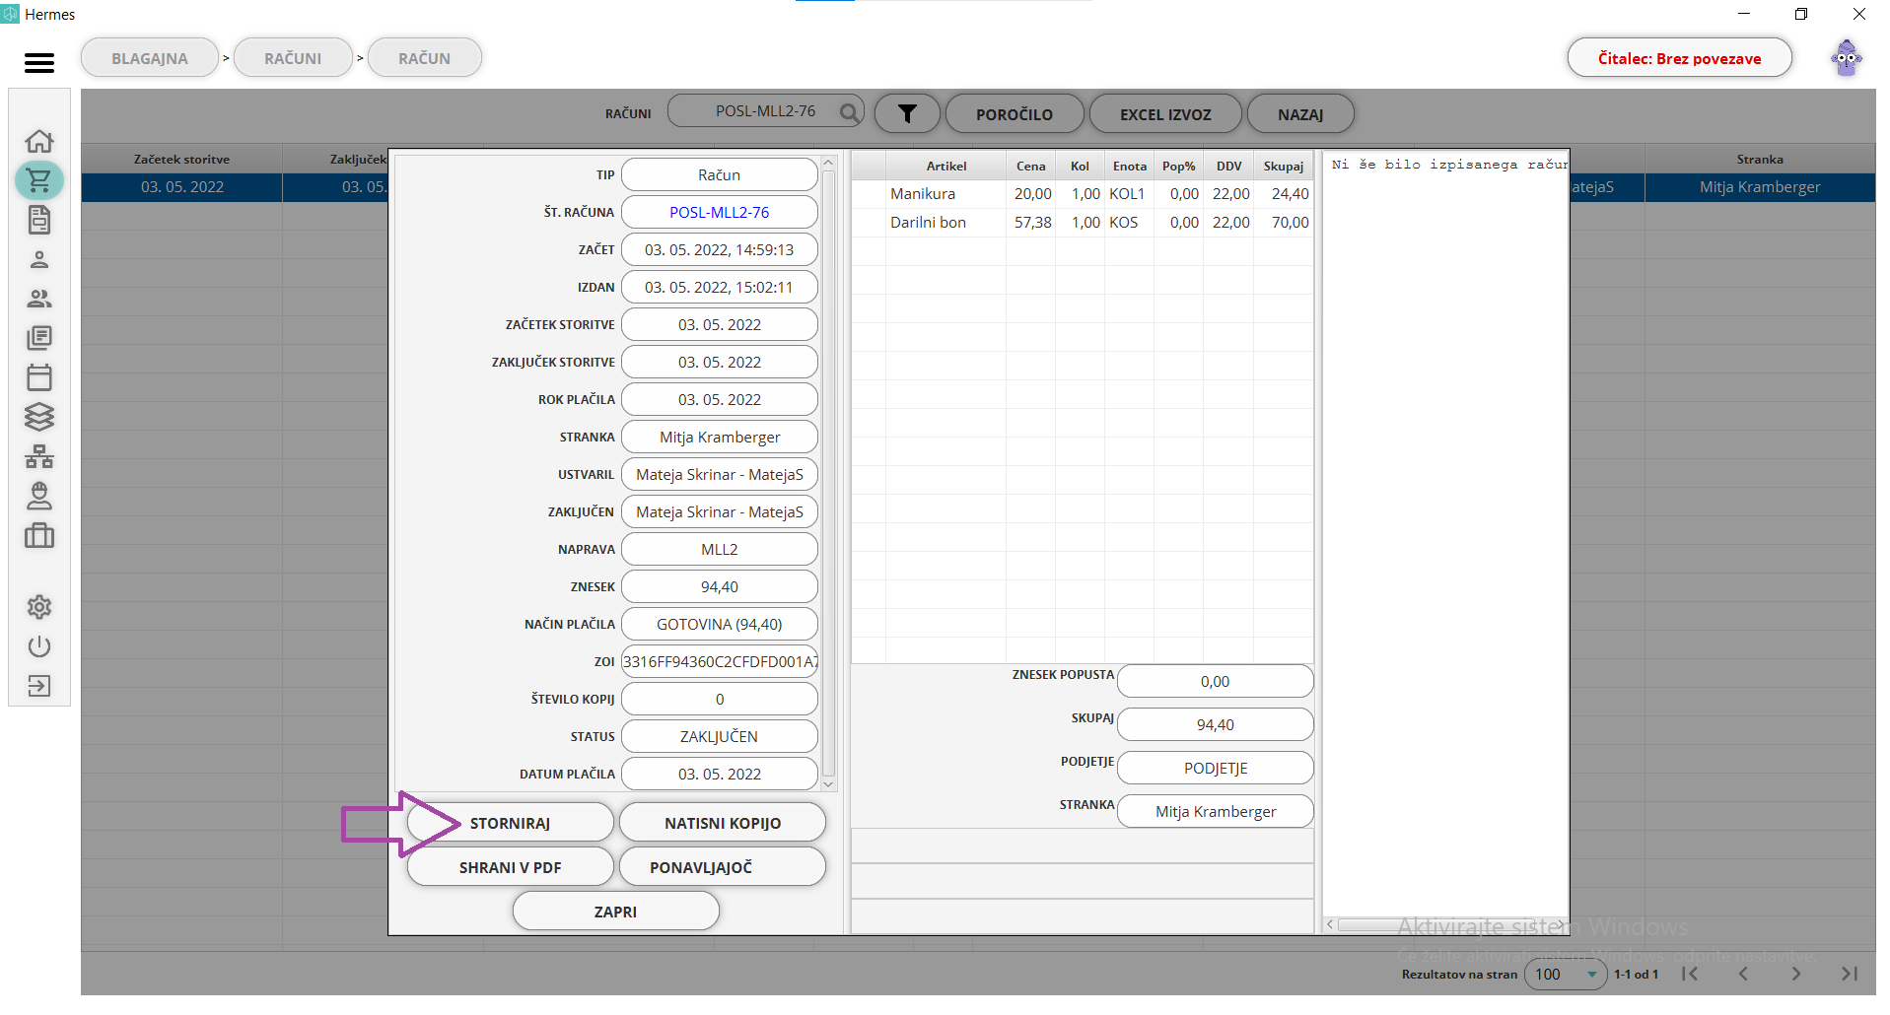Viewport: 1890px width, 1015px height.
Task: Click the STATUS field ZAKLJUČEN
Action: tap(720, 736)
